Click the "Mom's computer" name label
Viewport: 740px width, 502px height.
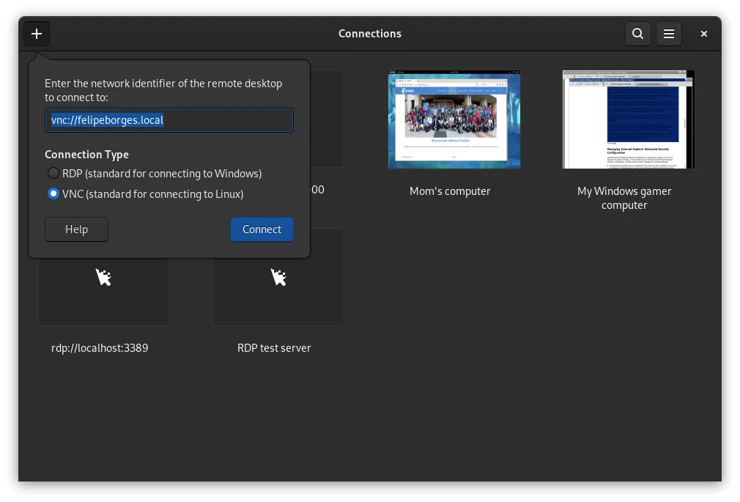[x=450, y=191]
